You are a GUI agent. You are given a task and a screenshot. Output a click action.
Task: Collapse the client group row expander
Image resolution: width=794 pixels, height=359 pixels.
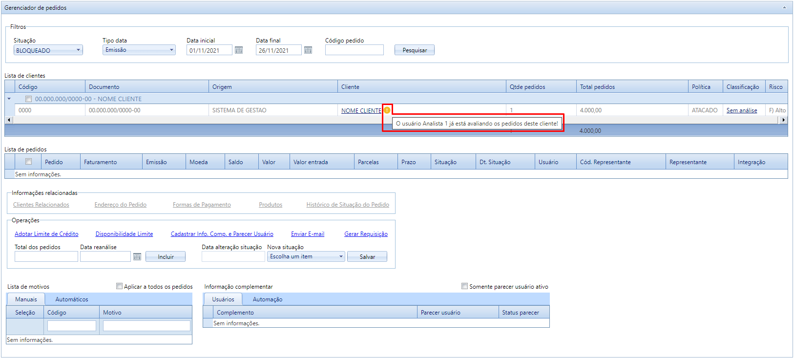[9, 99]
